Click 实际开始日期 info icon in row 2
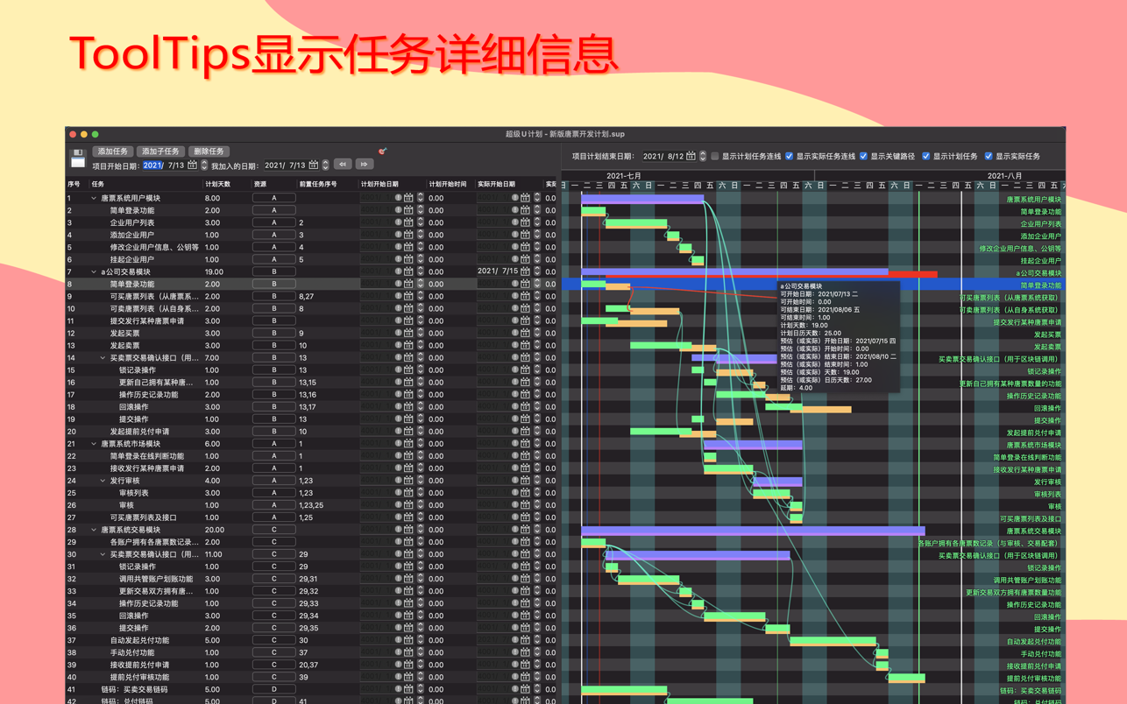 [515, 210]
